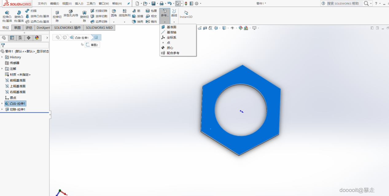Open the 帮助(H) menu

117,4
